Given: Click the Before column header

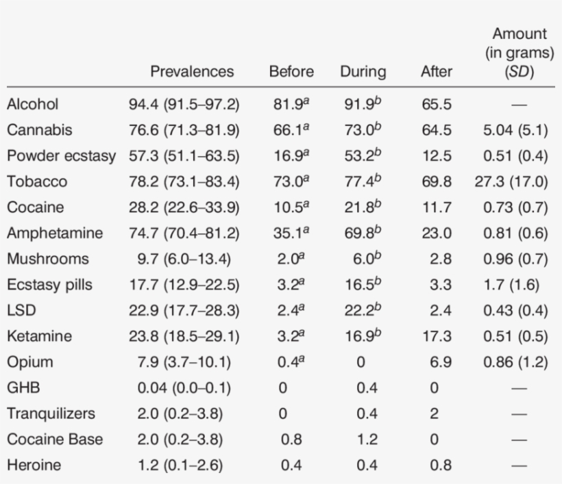Looking at the screenshot, I should [x=291, y=71].
